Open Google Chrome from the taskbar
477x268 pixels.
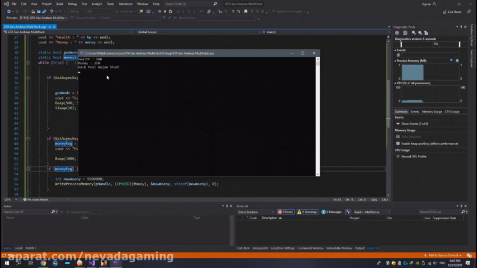43,263
